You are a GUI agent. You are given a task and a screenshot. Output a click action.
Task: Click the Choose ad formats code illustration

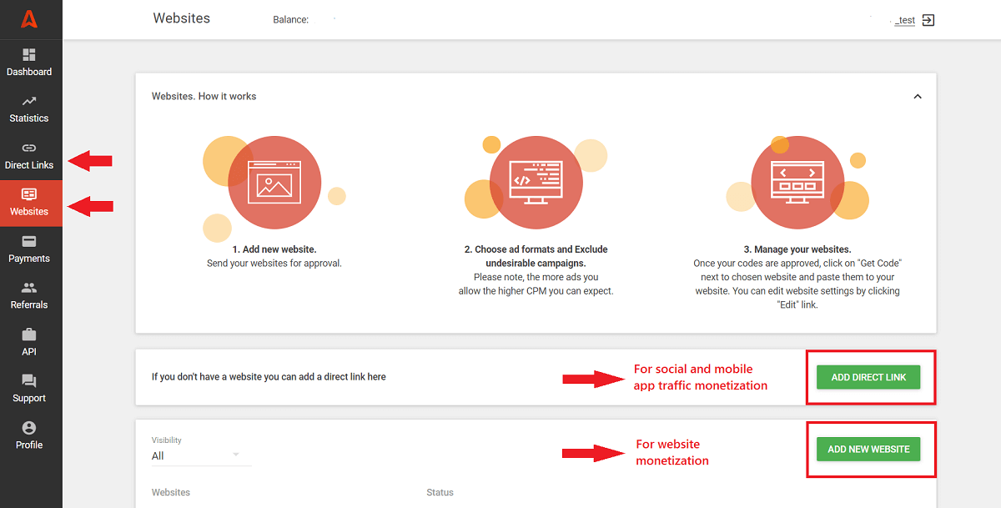tap(536, 182)
